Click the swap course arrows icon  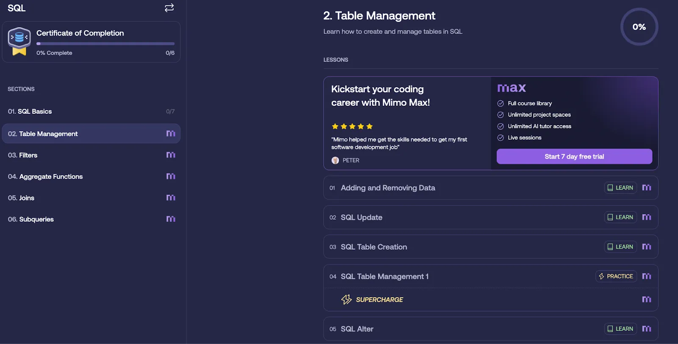coord(169,8)
